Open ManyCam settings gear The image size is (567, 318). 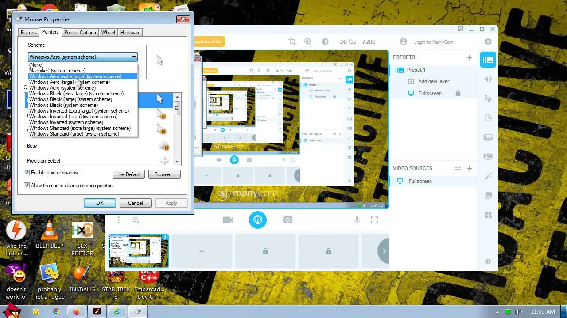point(488,42)
